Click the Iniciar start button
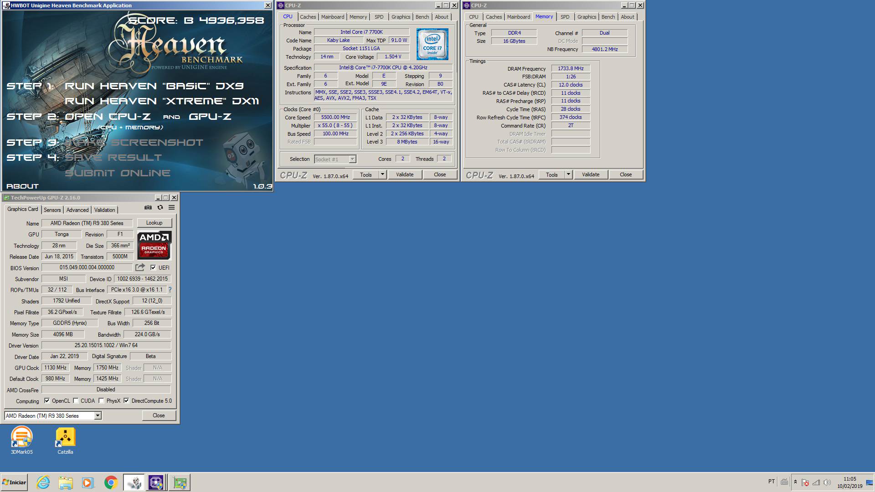This screenshot has width=875, height=492. (15, 482)
